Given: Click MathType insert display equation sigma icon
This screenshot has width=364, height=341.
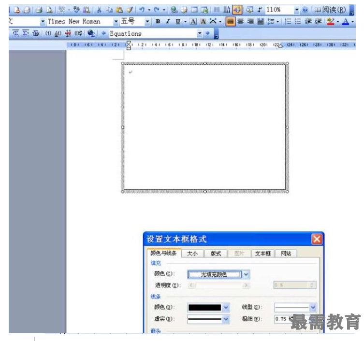Looking at the screenshot, I should pyautogui.click(x=15, y=34).
